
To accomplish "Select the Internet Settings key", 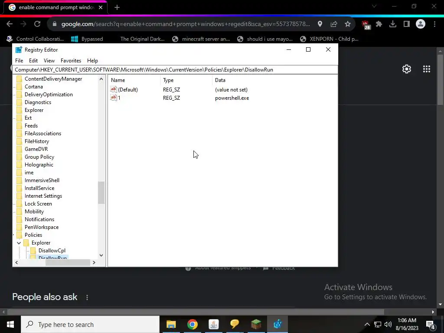I will click(x=43, y=196).
